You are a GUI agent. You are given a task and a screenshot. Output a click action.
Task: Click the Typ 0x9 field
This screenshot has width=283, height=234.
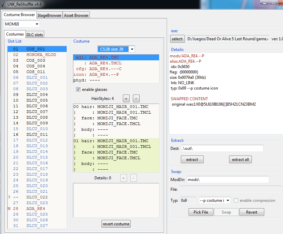(188, 200)
